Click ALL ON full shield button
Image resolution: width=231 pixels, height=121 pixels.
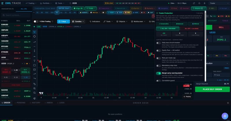(x=168, y=29)
